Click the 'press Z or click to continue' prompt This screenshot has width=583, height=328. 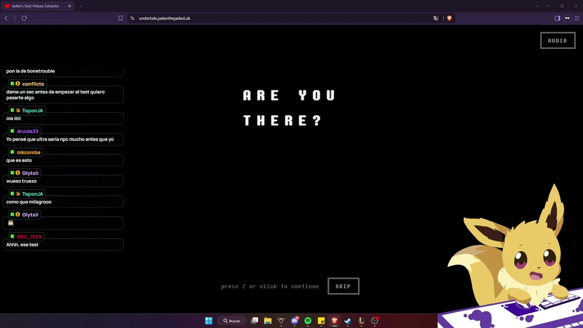pyautogui.click(x=270, y=286)
